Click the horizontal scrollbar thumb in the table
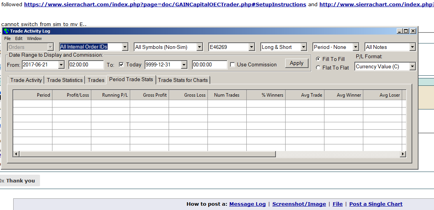 click(147, 154)
